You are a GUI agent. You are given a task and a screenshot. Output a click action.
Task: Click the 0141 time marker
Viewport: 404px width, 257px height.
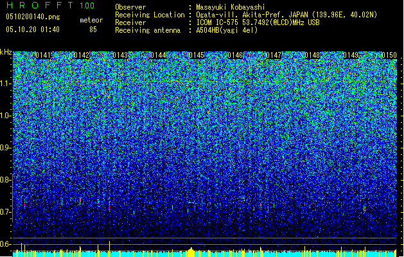click(43, 55)
